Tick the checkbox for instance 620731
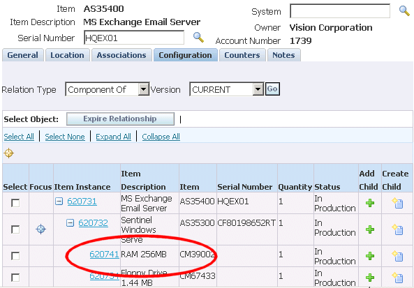 coord(15,203)
